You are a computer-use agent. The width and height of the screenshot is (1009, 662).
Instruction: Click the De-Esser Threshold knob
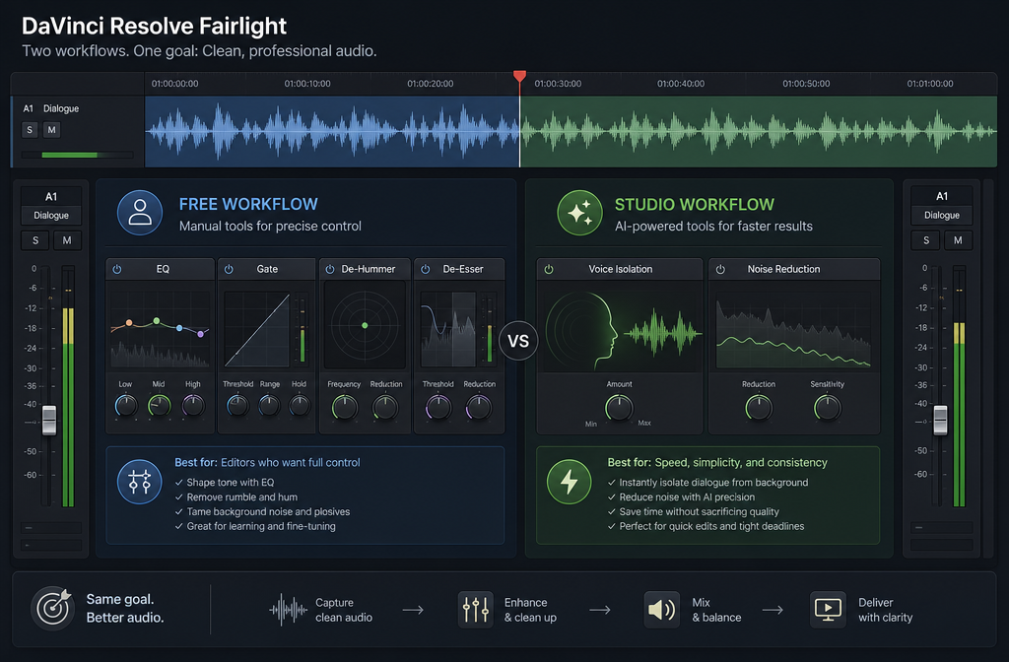[438, 408]
